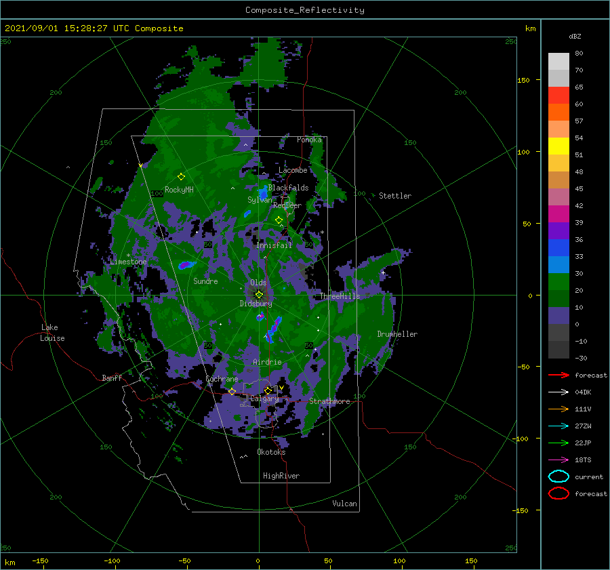This screenshot has height=570, width=610.
Task: Click the red forecast arrow in legend
Action: click(558, 375)
